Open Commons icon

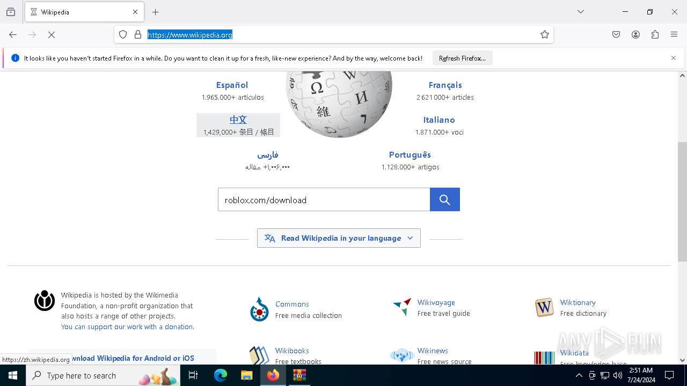click(x=259, y=309)
